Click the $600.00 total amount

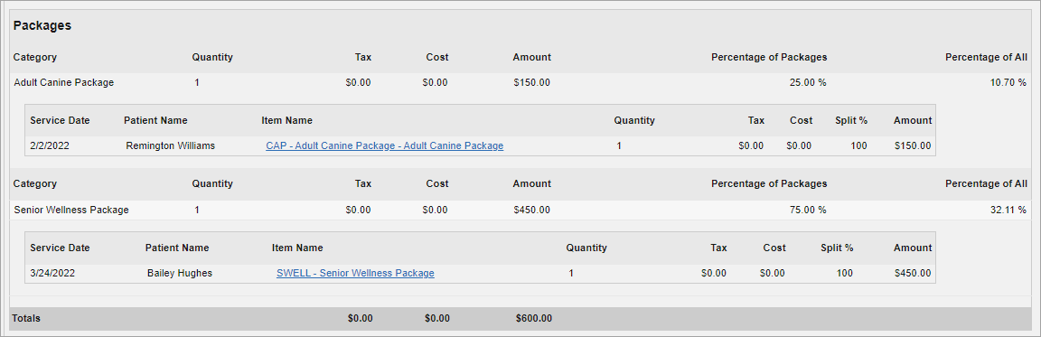click(534, 318)
